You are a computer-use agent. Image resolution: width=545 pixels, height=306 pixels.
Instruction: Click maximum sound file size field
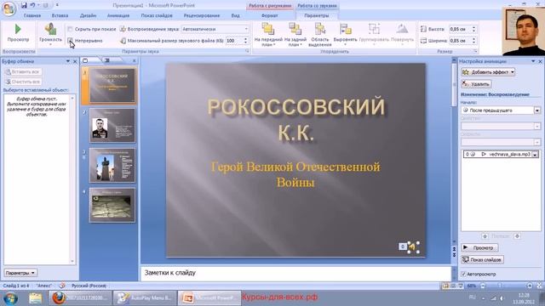(x=234, y=41)
